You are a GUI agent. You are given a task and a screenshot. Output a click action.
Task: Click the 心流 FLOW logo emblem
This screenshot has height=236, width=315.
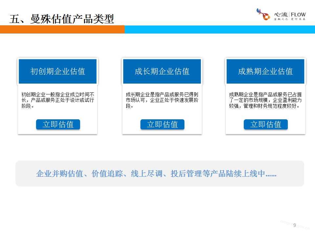pos(263,15)
